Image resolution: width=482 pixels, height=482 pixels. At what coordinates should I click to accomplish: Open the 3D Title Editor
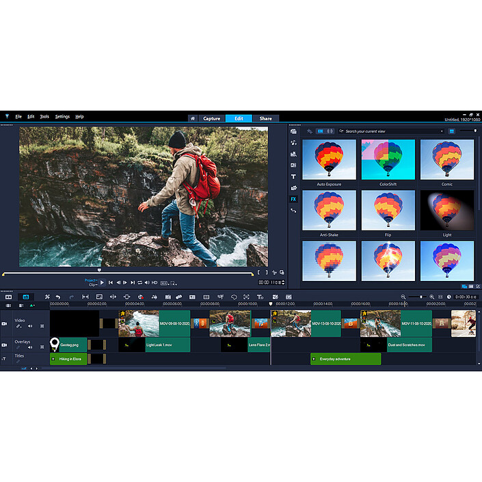point(260,297)
